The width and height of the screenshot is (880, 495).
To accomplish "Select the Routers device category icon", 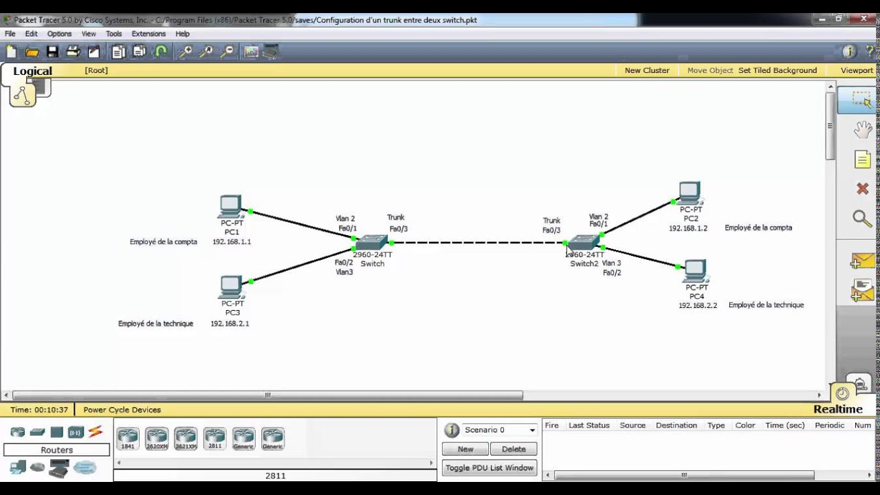I will pyautogui.click(x=18, y=432).
